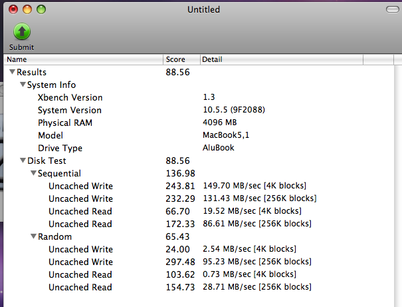Screen dimensions: 402x307
Task: Click the Random score 65.43
Action: [x=177, y=236]
